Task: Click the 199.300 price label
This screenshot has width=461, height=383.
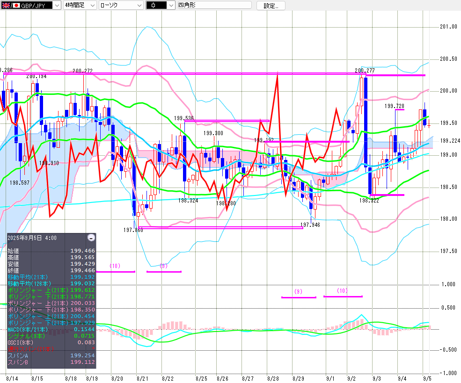Action: [x=213, y=133]
